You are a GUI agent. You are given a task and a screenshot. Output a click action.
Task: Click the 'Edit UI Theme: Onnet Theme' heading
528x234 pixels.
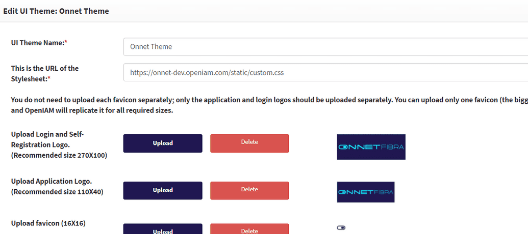point(56,11)
